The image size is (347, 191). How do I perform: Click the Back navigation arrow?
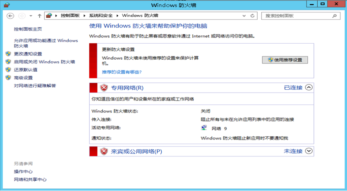coord(10,16)
